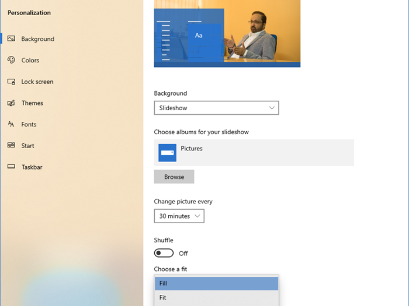Open Taskbar personalization settings
This screenshot has height=306, width=409.
click(x=32, y=167)
